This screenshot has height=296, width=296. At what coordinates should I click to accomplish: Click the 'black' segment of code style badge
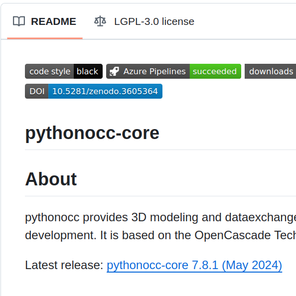pyautogui.click(x=88, y=71)
